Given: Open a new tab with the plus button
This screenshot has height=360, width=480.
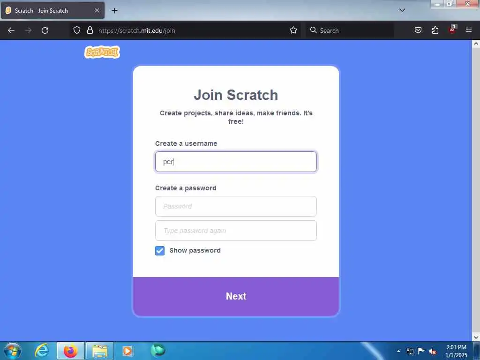Looking at the screenshot, I should (x=114, y=11).
